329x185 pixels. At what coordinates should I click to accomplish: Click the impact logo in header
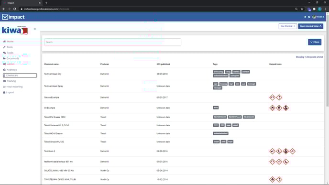tap(13, 17)
